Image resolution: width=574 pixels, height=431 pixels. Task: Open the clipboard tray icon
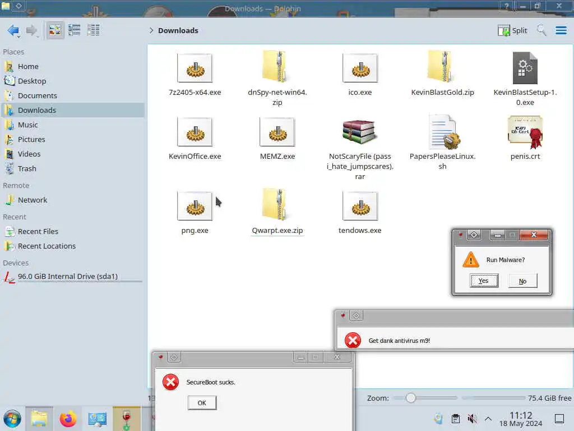coord(455,419)
